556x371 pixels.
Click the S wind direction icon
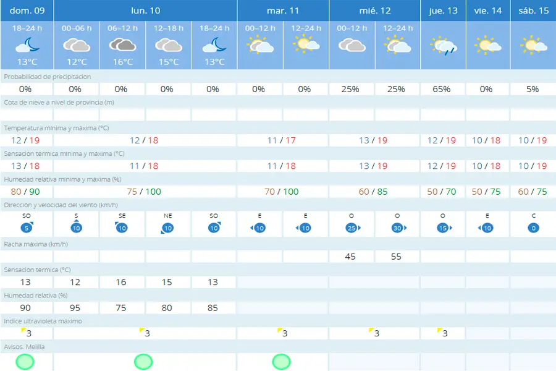76,226
